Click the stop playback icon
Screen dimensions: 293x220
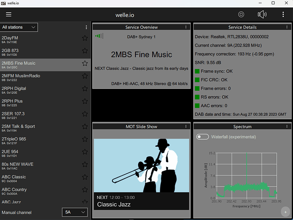(x=241, y=15)
